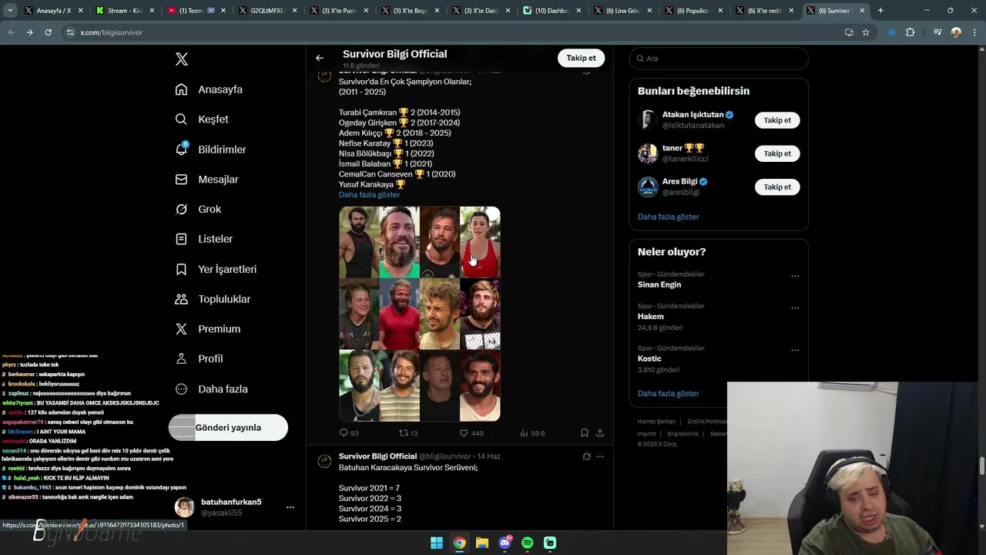Screen dimensions: 986x555
Task: Click the reply icon with 93 replies
Action: click(x=349, y=433)
